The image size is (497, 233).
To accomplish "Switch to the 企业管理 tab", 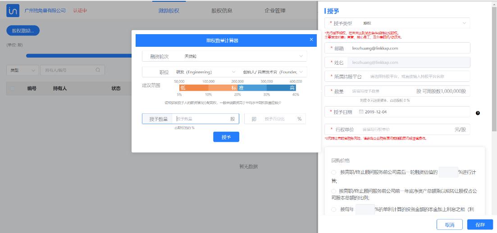I will tap(275, 10).
